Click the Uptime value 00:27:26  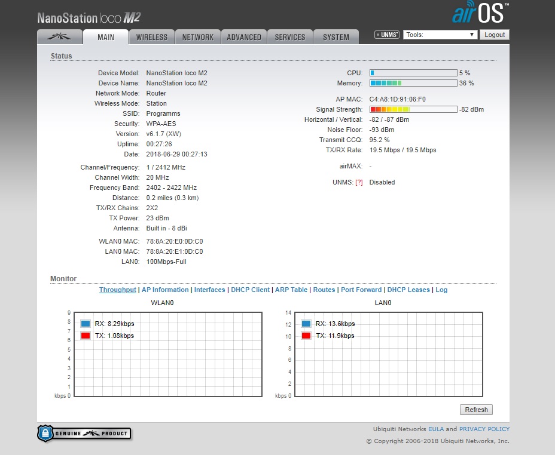159,144
